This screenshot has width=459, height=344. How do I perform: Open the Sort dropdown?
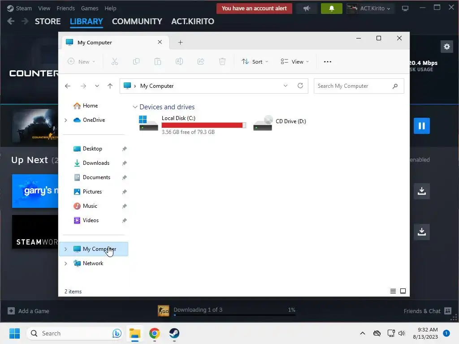(255, 61)
